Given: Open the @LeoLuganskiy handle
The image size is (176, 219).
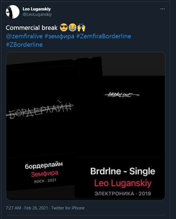Looking at the screenshot, I should coord(37,14).
